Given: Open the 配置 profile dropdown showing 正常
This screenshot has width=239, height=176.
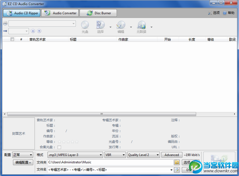Looking at the screenshot, I should pos(23,155).
